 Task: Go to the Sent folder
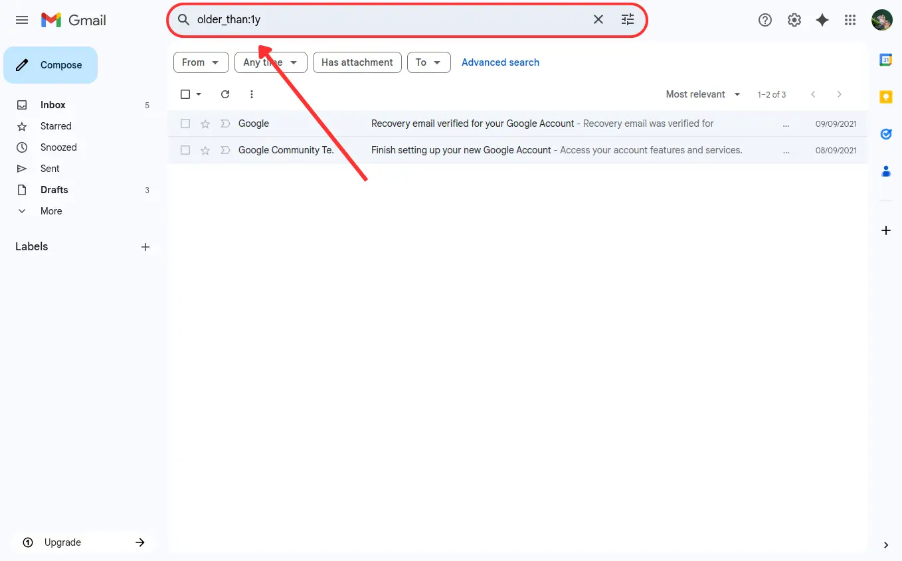[x=50, y=169]
